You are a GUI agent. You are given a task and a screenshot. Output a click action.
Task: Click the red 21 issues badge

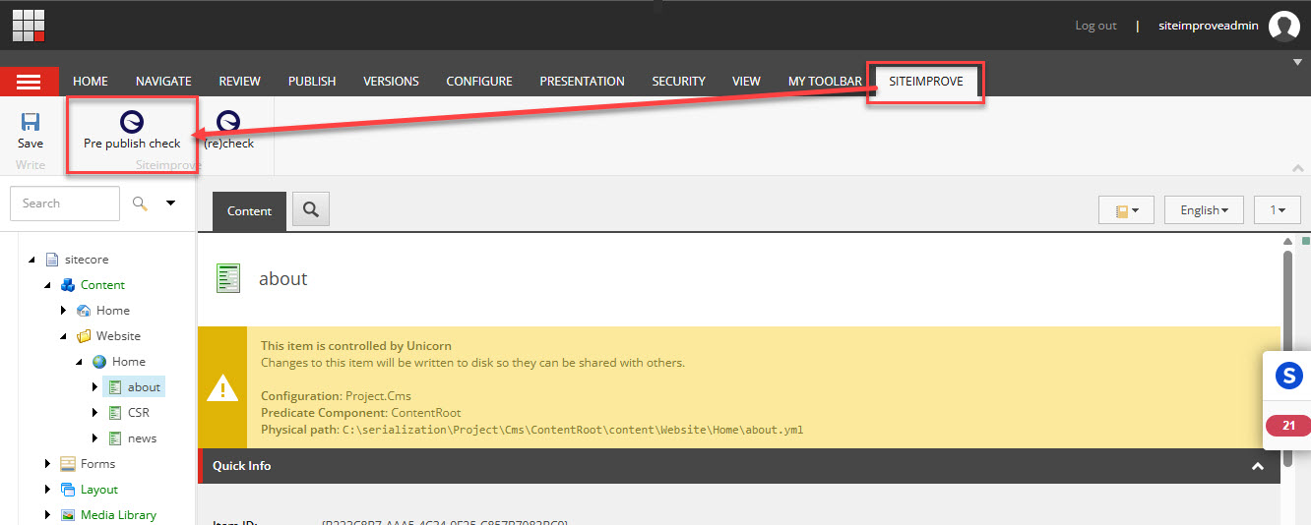(x=1288, y=426)
